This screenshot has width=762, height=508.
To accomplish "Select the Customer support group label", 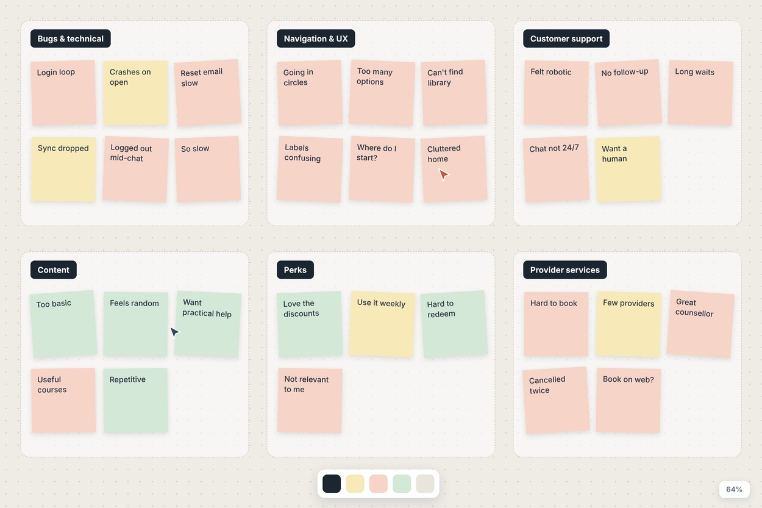I will click(566, 38).
